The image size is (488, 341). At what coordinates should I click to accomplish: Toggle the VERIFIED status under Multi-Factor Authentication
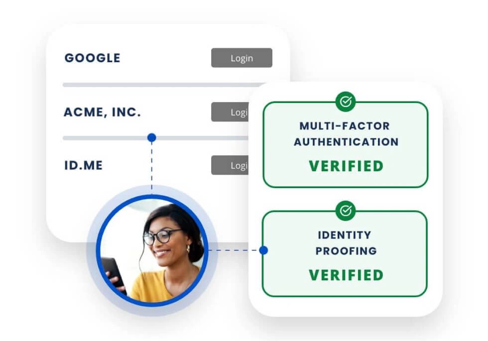pos(346,166)
